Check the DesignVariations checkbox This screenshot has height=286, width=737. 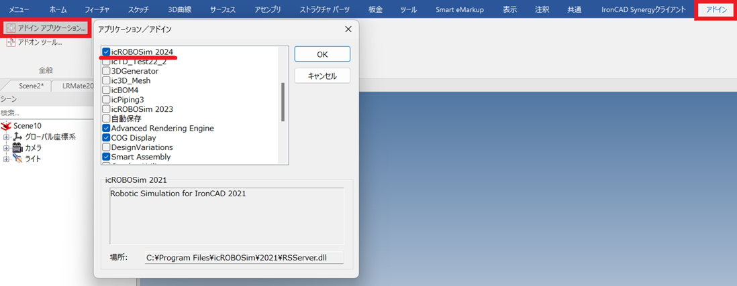pyautogui.click(x=106, y=147)
